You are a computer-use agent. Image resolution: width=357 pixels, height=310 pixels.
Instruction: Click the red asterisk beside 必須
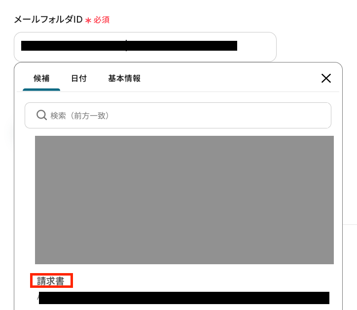click(x=88, y=21)
